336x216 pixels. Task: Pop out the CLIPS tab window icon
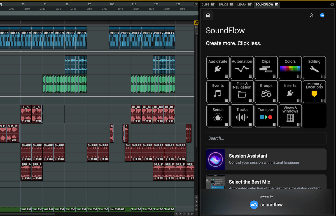pos(213,4)
